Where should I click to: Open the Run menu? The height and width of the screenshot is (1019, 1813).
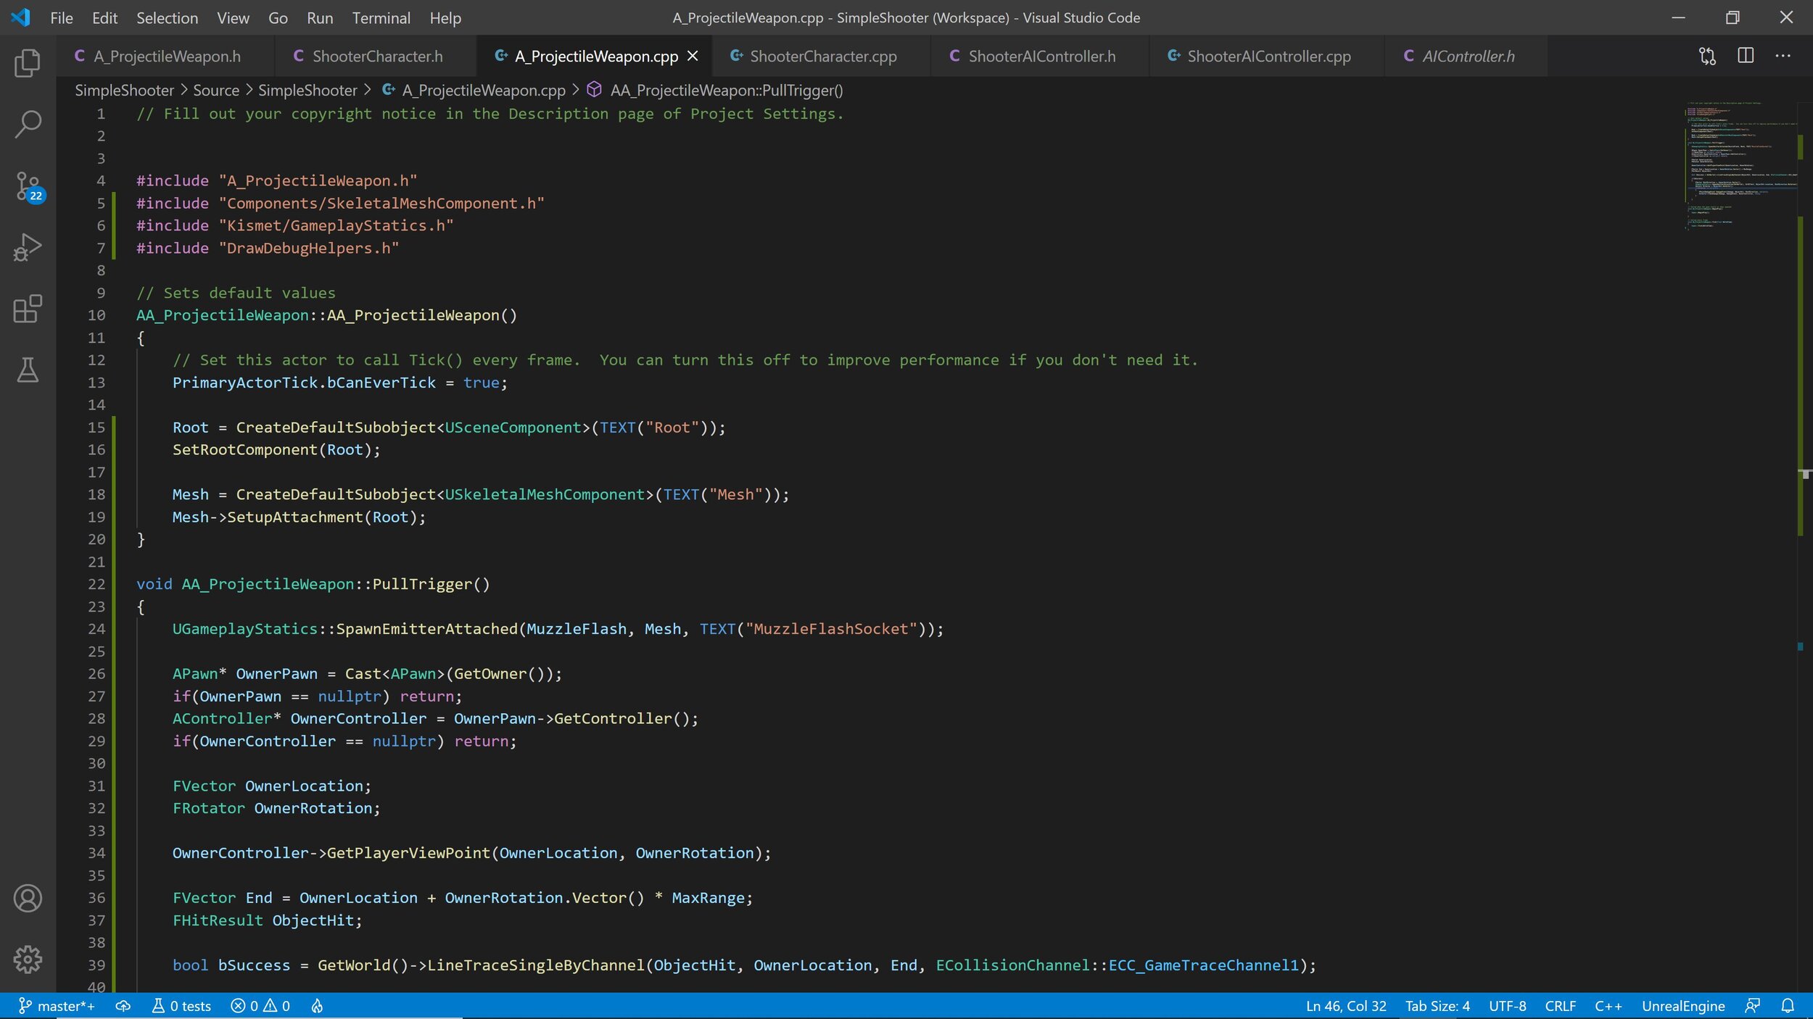point(320,17)
